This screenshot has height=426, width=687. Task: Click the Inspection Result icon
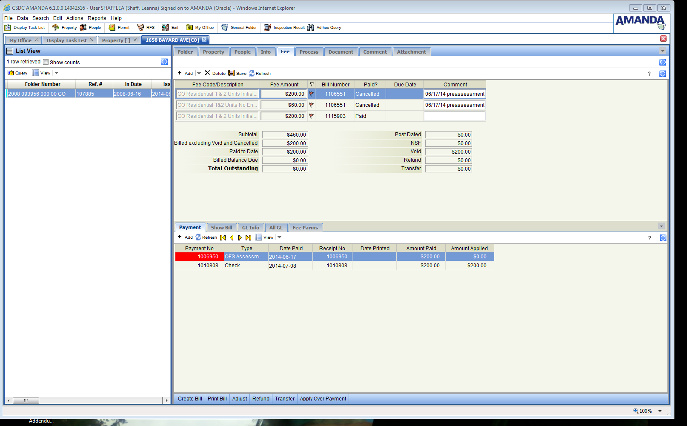[268, 27]
